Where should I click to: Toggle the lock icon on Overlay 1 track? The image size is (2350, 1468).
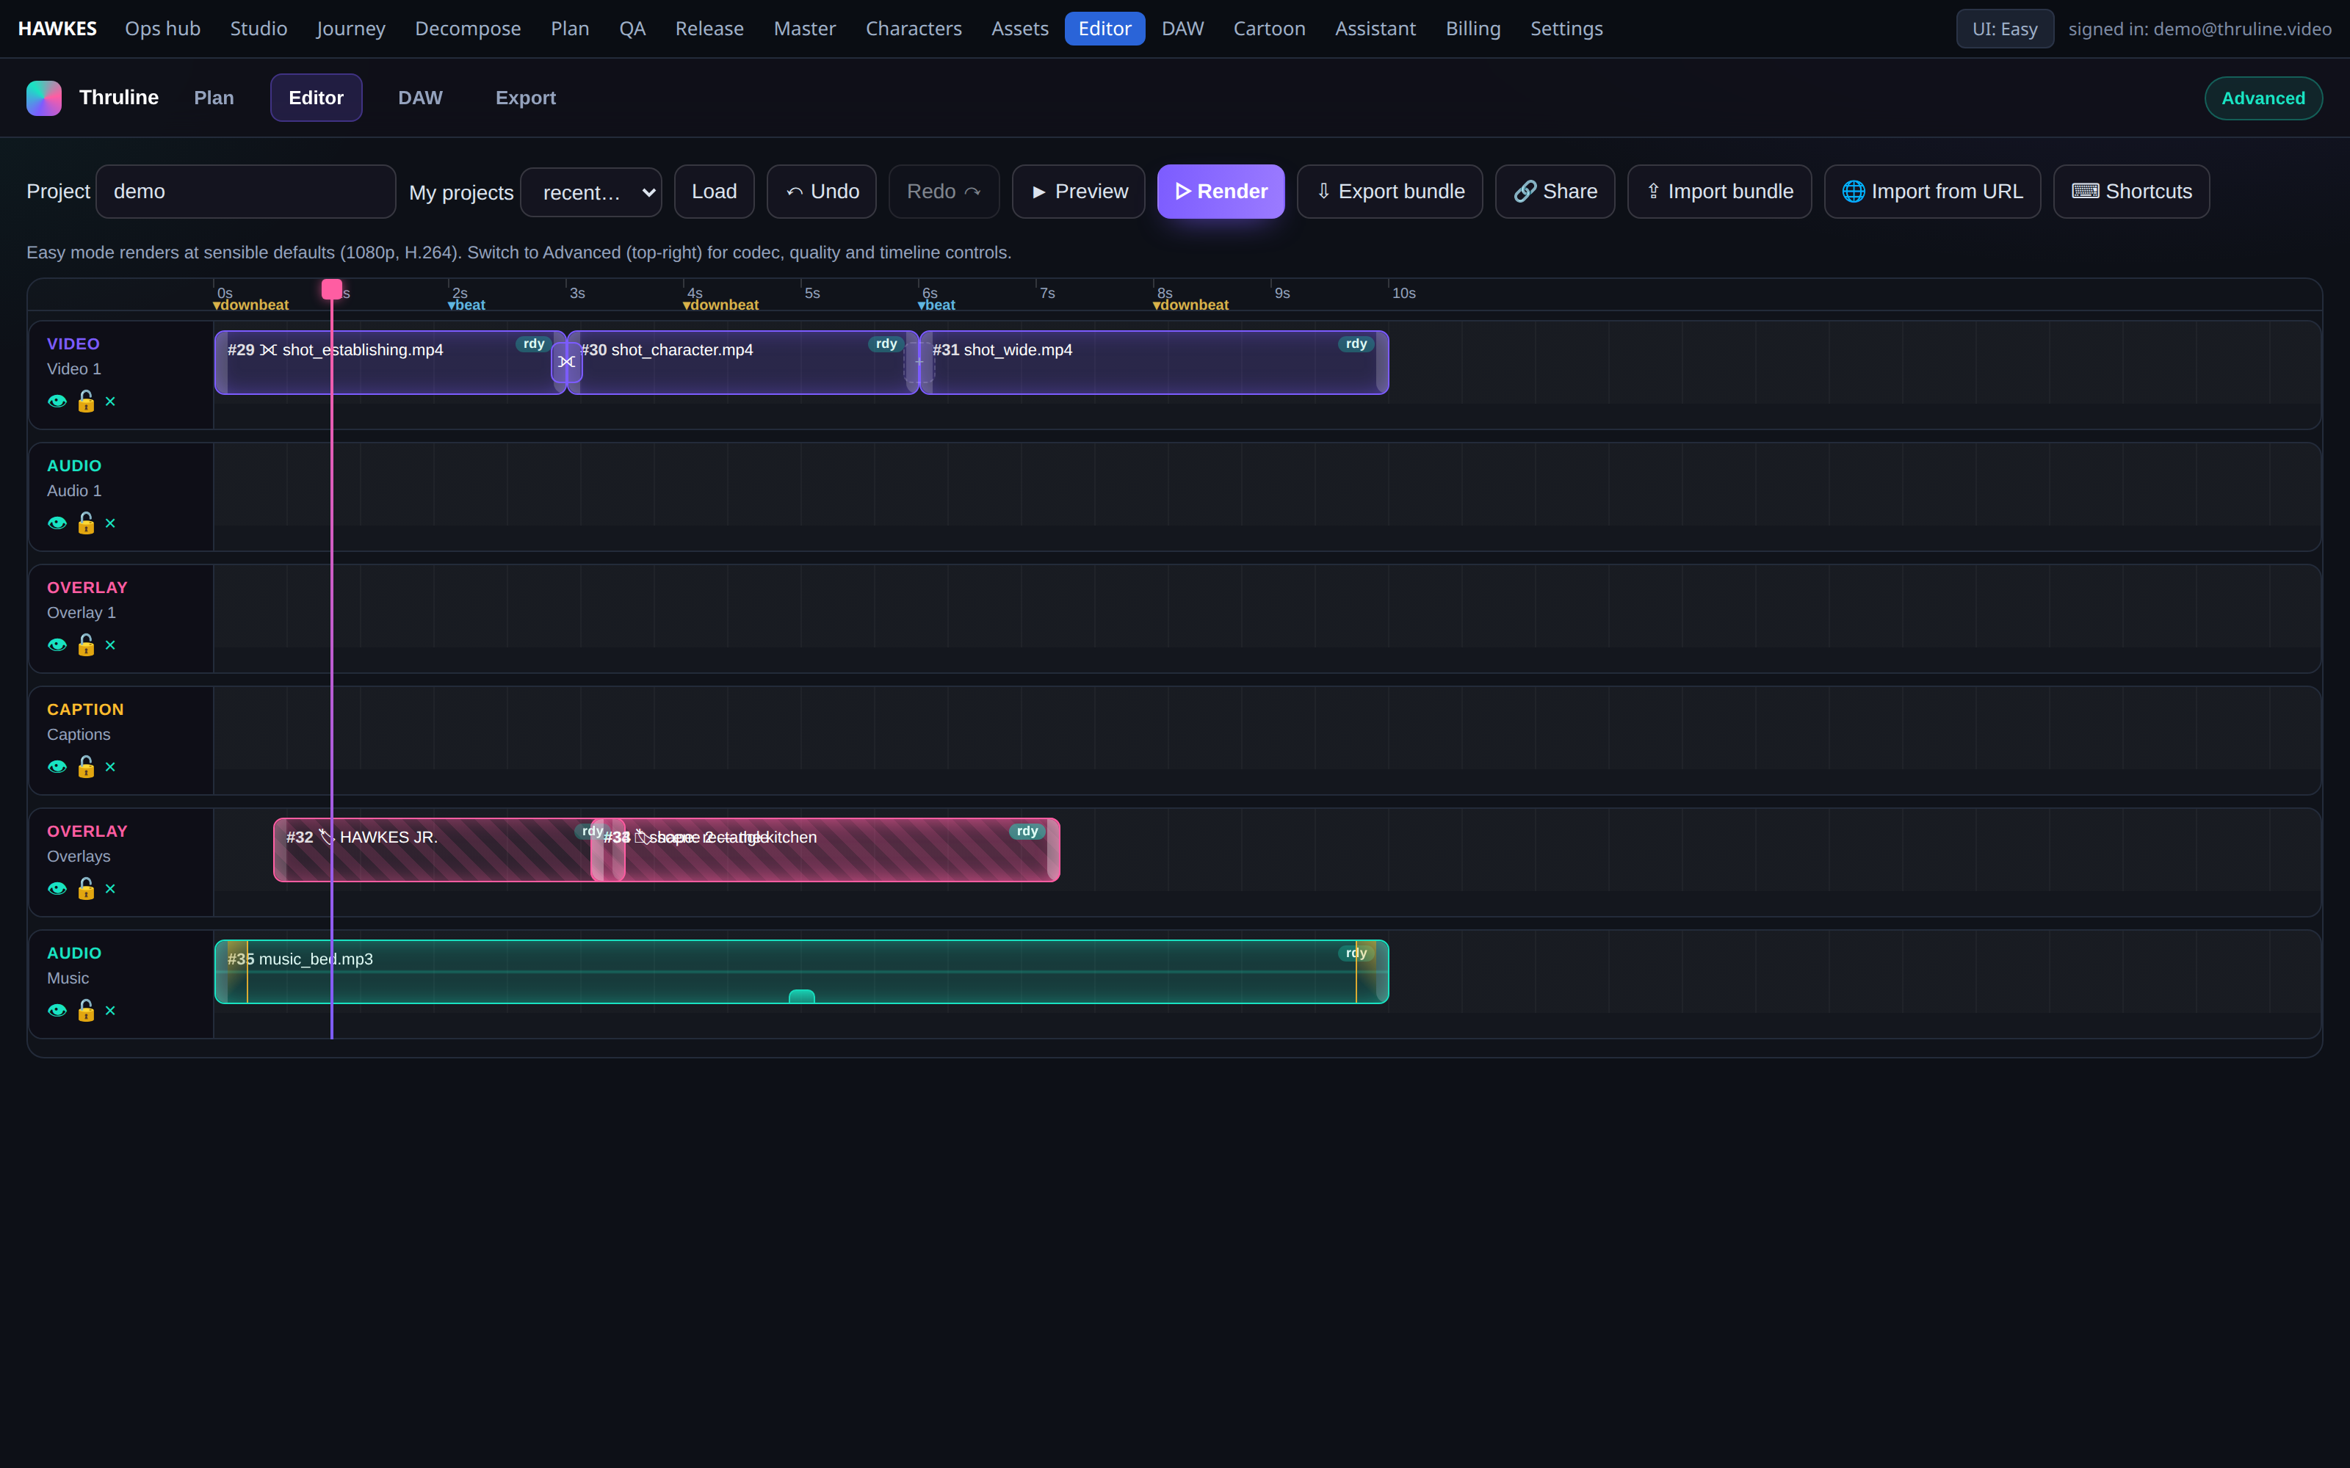pyautogui.click(x=85, y=644)
